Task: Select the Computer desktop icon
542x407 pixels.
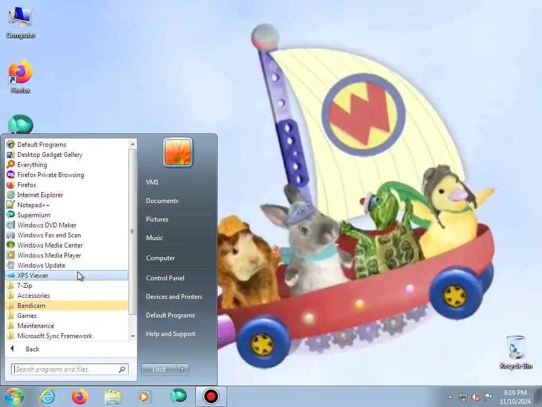Action: coord(21,22)
